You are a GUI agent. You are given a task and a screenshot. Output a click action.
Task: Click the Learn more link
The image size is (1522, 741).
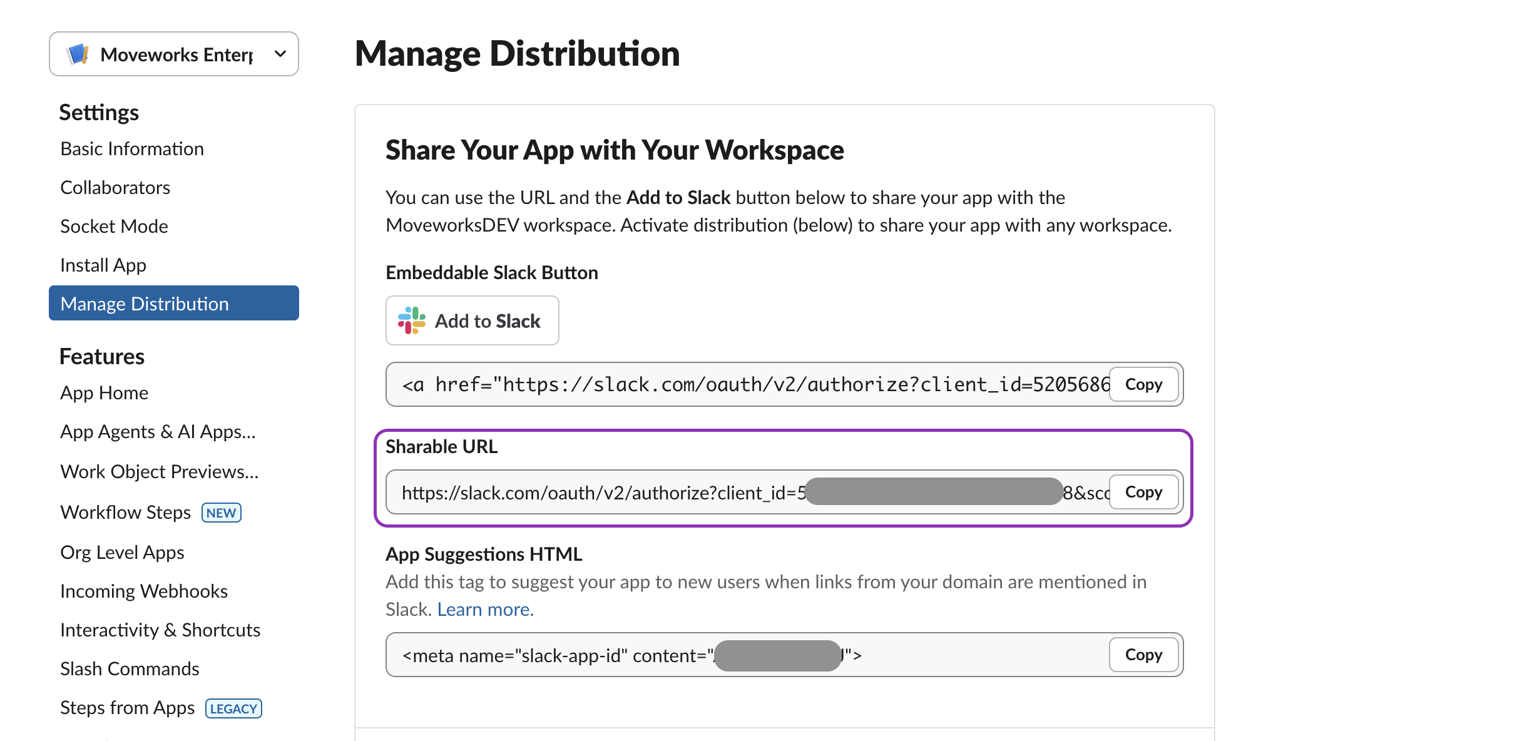point(484,610)
